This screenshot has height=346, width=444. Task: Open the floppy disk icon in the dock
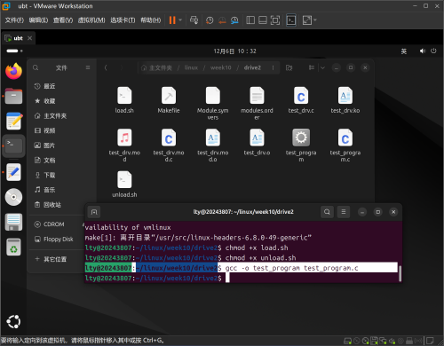pyautogui.click(x=13, y=222)
